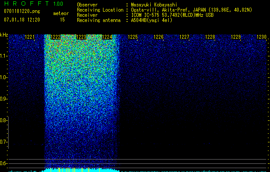Click the Ogata-vill. Akita-Pref. JAPAN location text
The width and height of the screenshot is (270, 172).
(191, 10)
